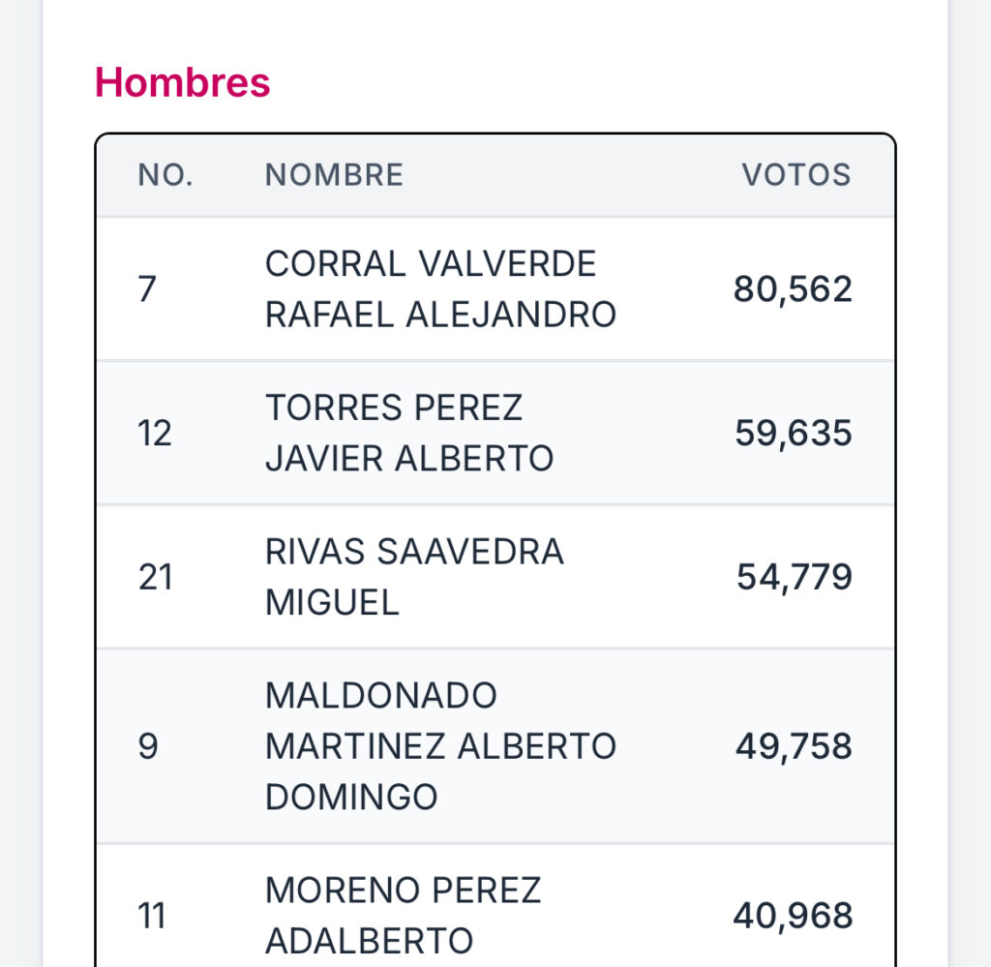The height and width of the screenshot is (967, 991).
Task: Click the table header row background
Action: 495,176
